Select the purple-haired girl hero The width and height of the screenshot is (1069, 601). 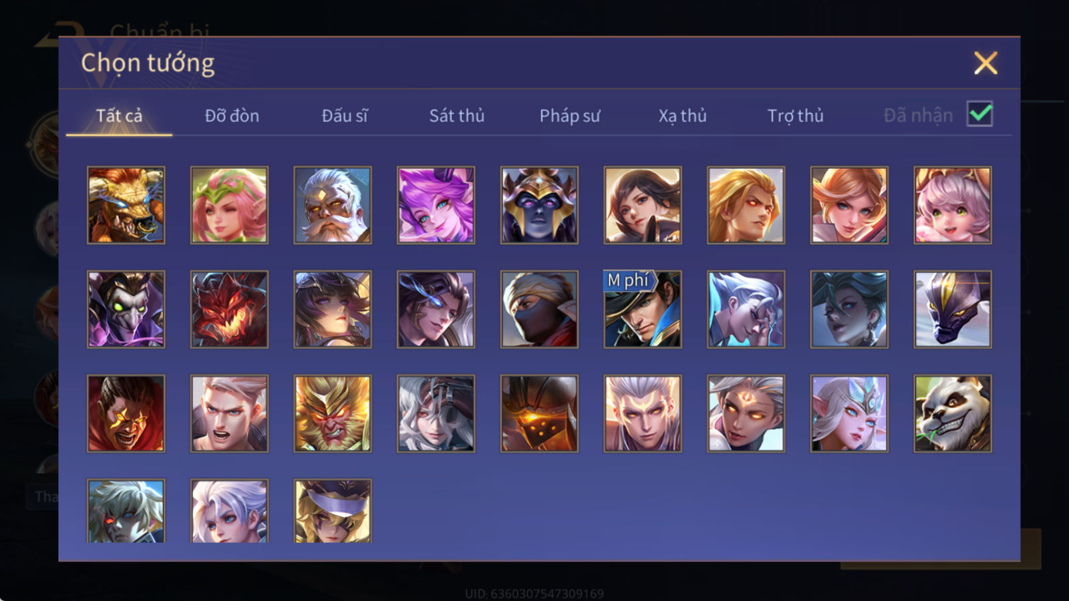coord(436,205)
